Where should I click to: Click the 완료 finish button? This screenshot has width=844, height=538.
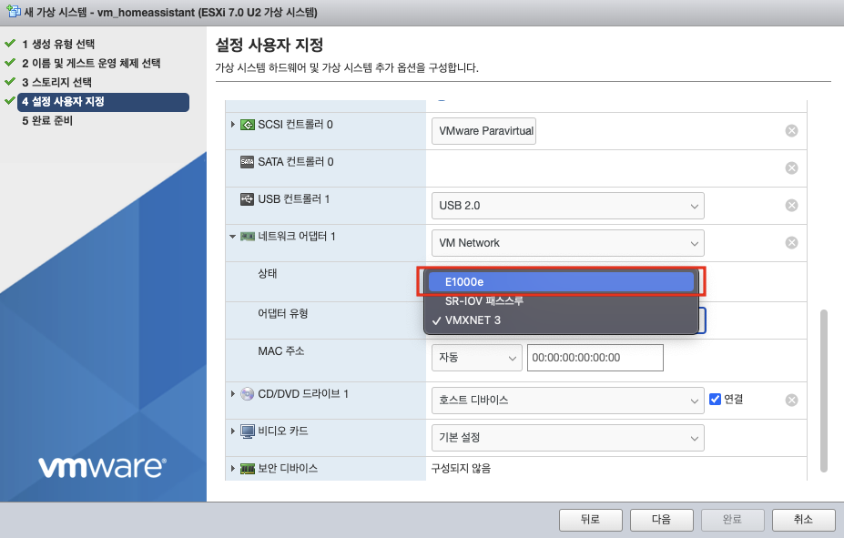click(x=733, y=520)
